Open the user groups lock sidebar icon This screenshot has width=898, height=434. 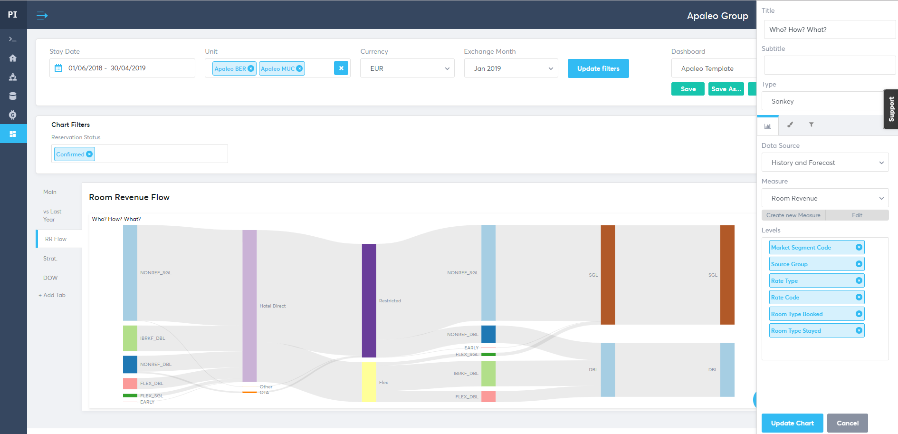13,77
